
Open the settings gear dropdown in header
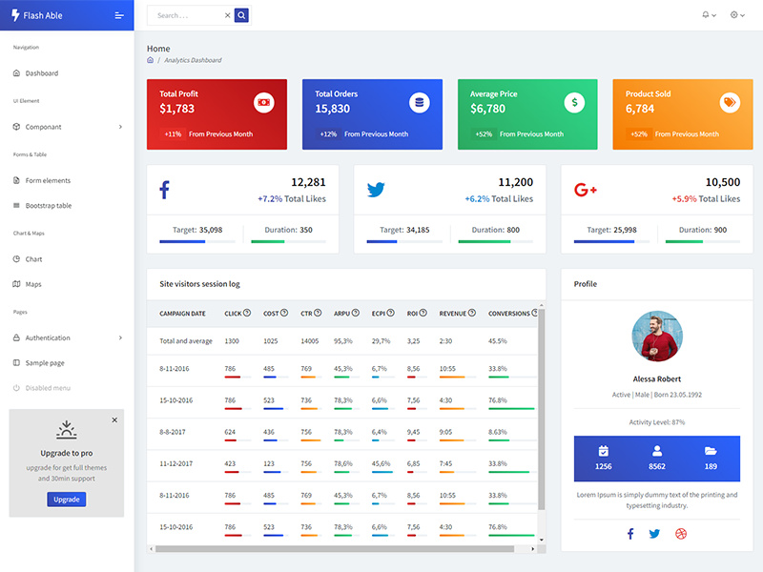tap(732, 15)
